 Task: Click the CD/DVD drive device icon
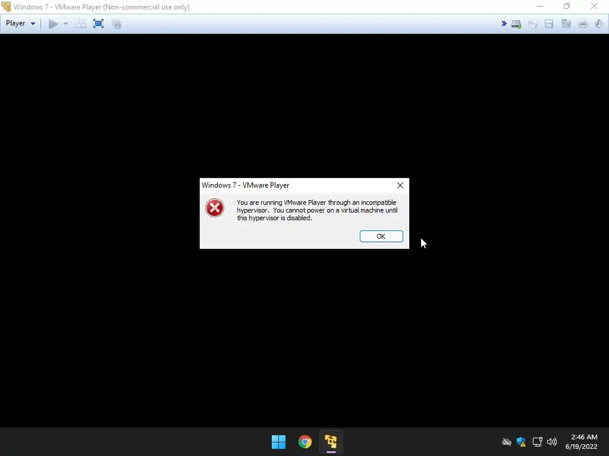[532, 24]
